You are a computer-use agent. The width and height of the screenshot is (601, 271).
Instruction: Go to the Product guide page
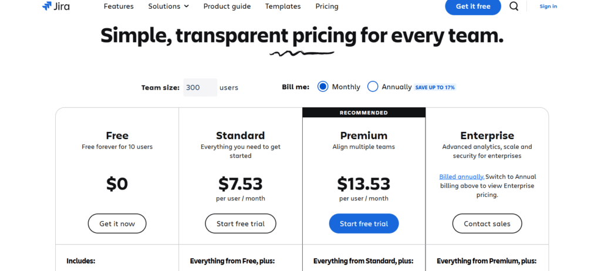227,6
